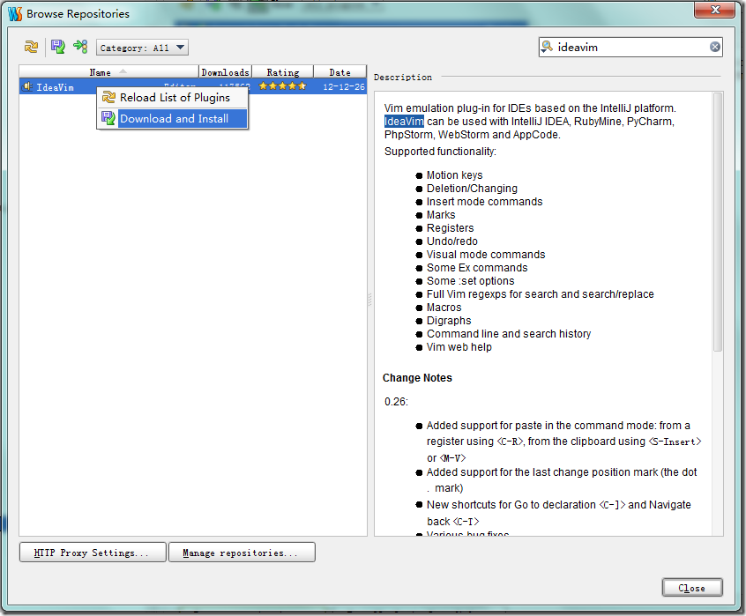Click the description panel scrollbar
Viewport: 746px width, 616px height.
pos(718,222)
